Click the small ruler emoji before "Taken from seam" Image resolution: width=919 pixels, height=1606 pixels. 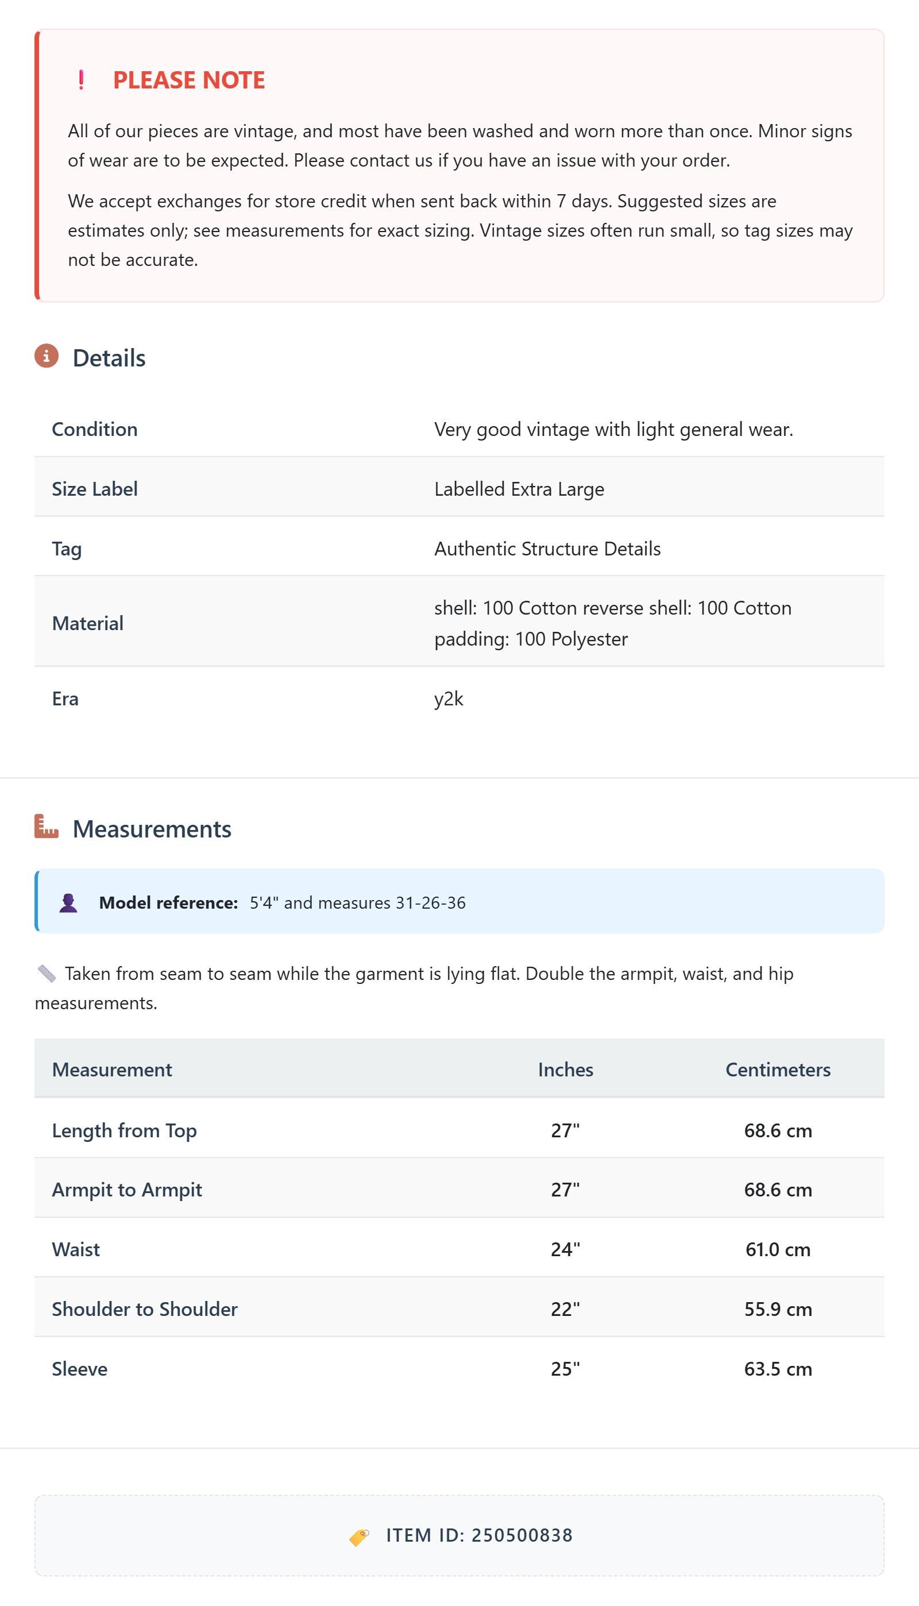(47, 974)
